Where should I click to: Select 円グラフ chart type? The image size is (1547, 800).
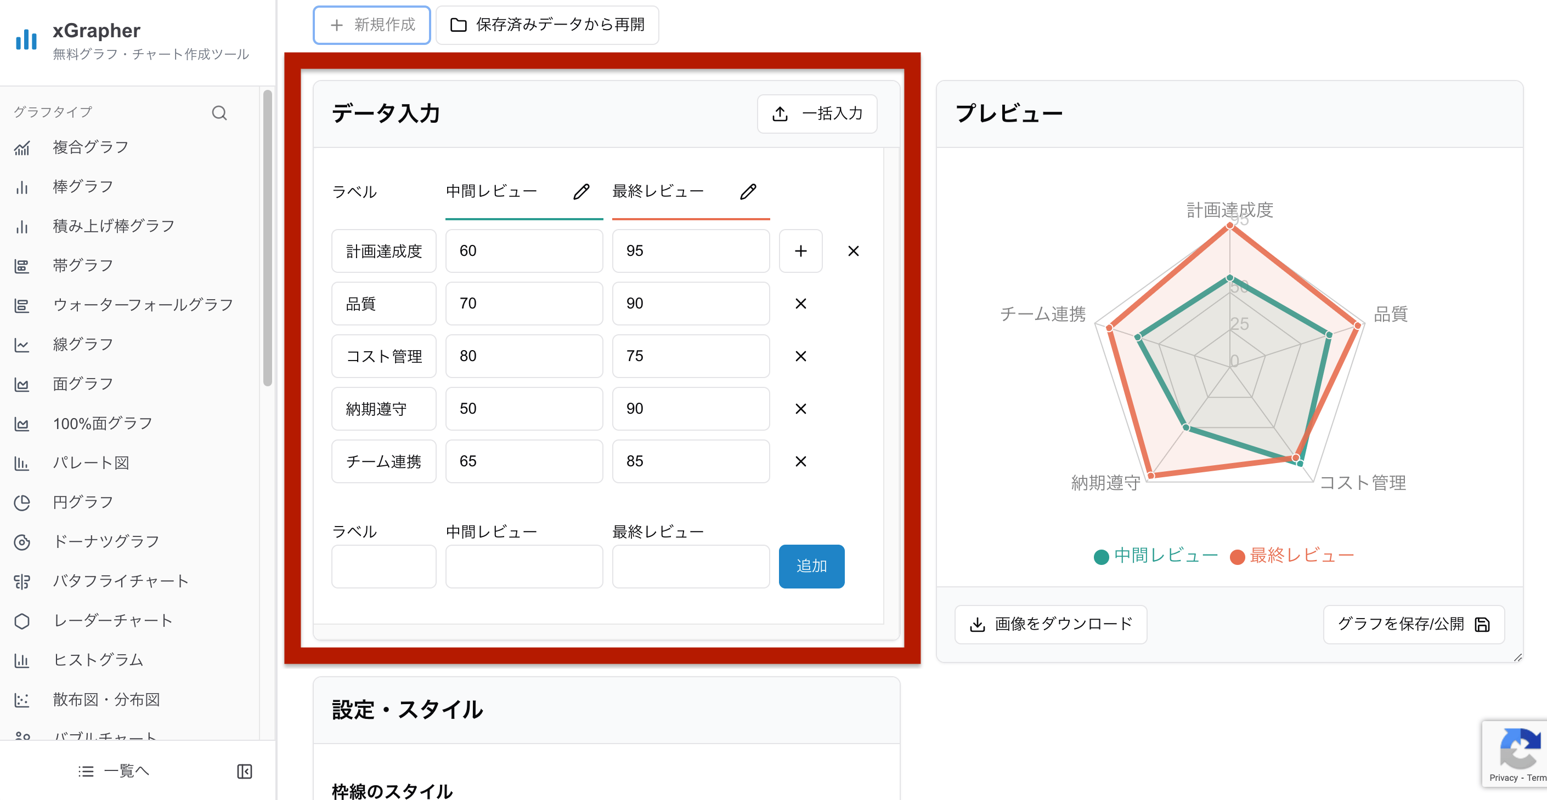pyautogui.click(x=82, y=501)
